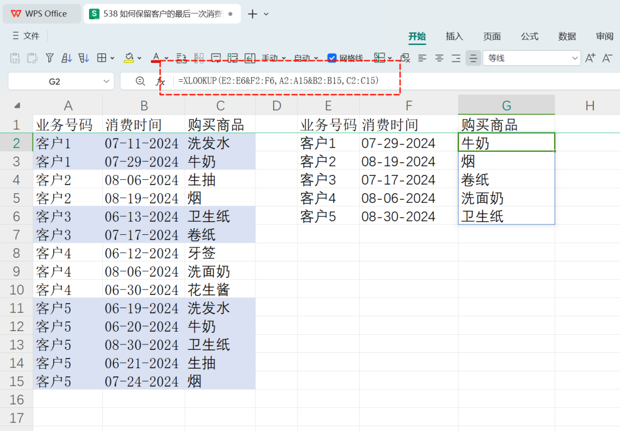Click the green-arrow icon left of 手动

coord(250,58)
